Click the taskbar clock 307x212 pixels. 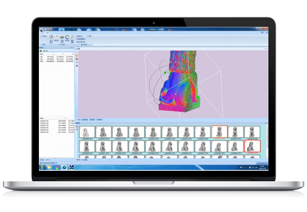coord(262,168)
